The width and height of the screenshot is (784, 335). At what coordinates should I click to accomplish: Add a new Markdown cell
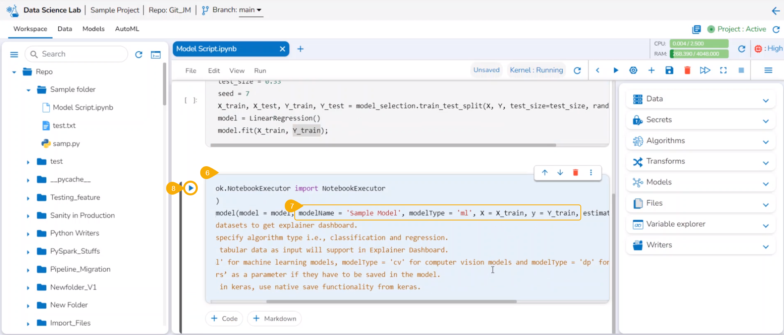(x=274, y=319)
